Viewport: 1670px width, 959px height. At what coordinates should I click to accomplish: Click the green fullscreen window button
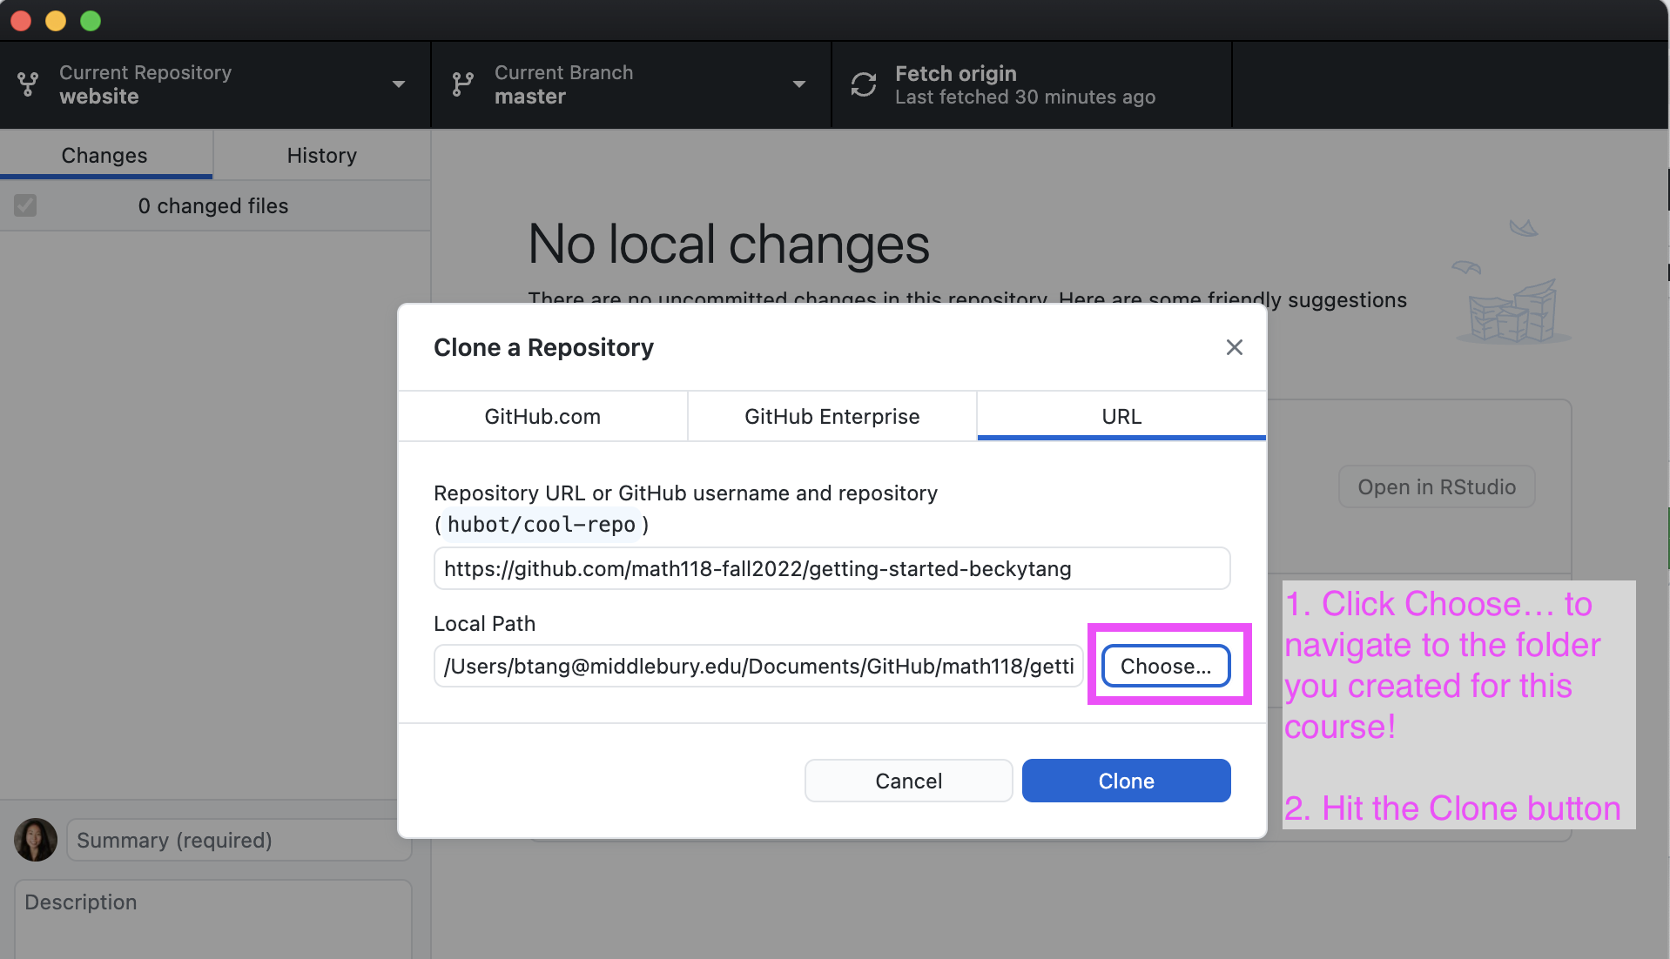click(91, 20)
